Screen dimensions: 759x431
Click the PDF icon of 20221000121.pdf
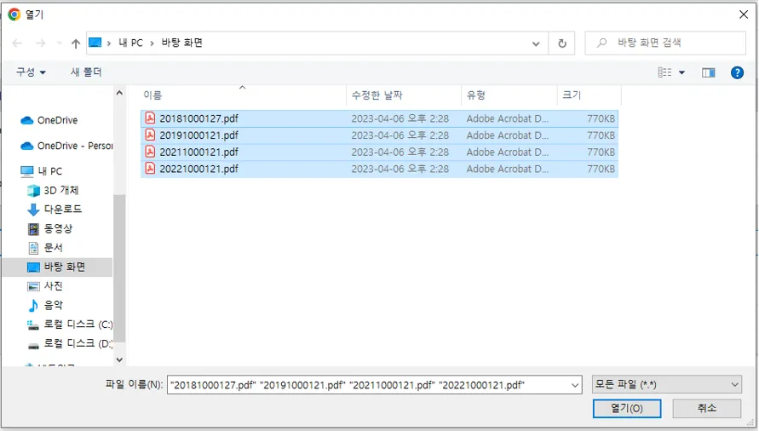pos(150,169)
